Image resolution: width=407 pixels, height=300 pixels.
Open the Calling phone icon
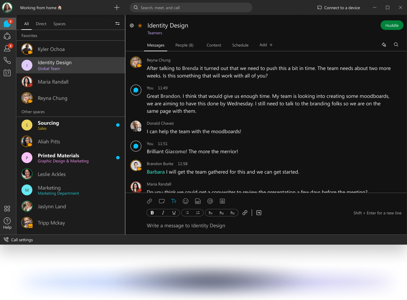point(7,60)
